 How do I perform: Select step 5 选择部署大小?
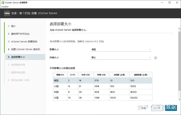click(25, 57)
